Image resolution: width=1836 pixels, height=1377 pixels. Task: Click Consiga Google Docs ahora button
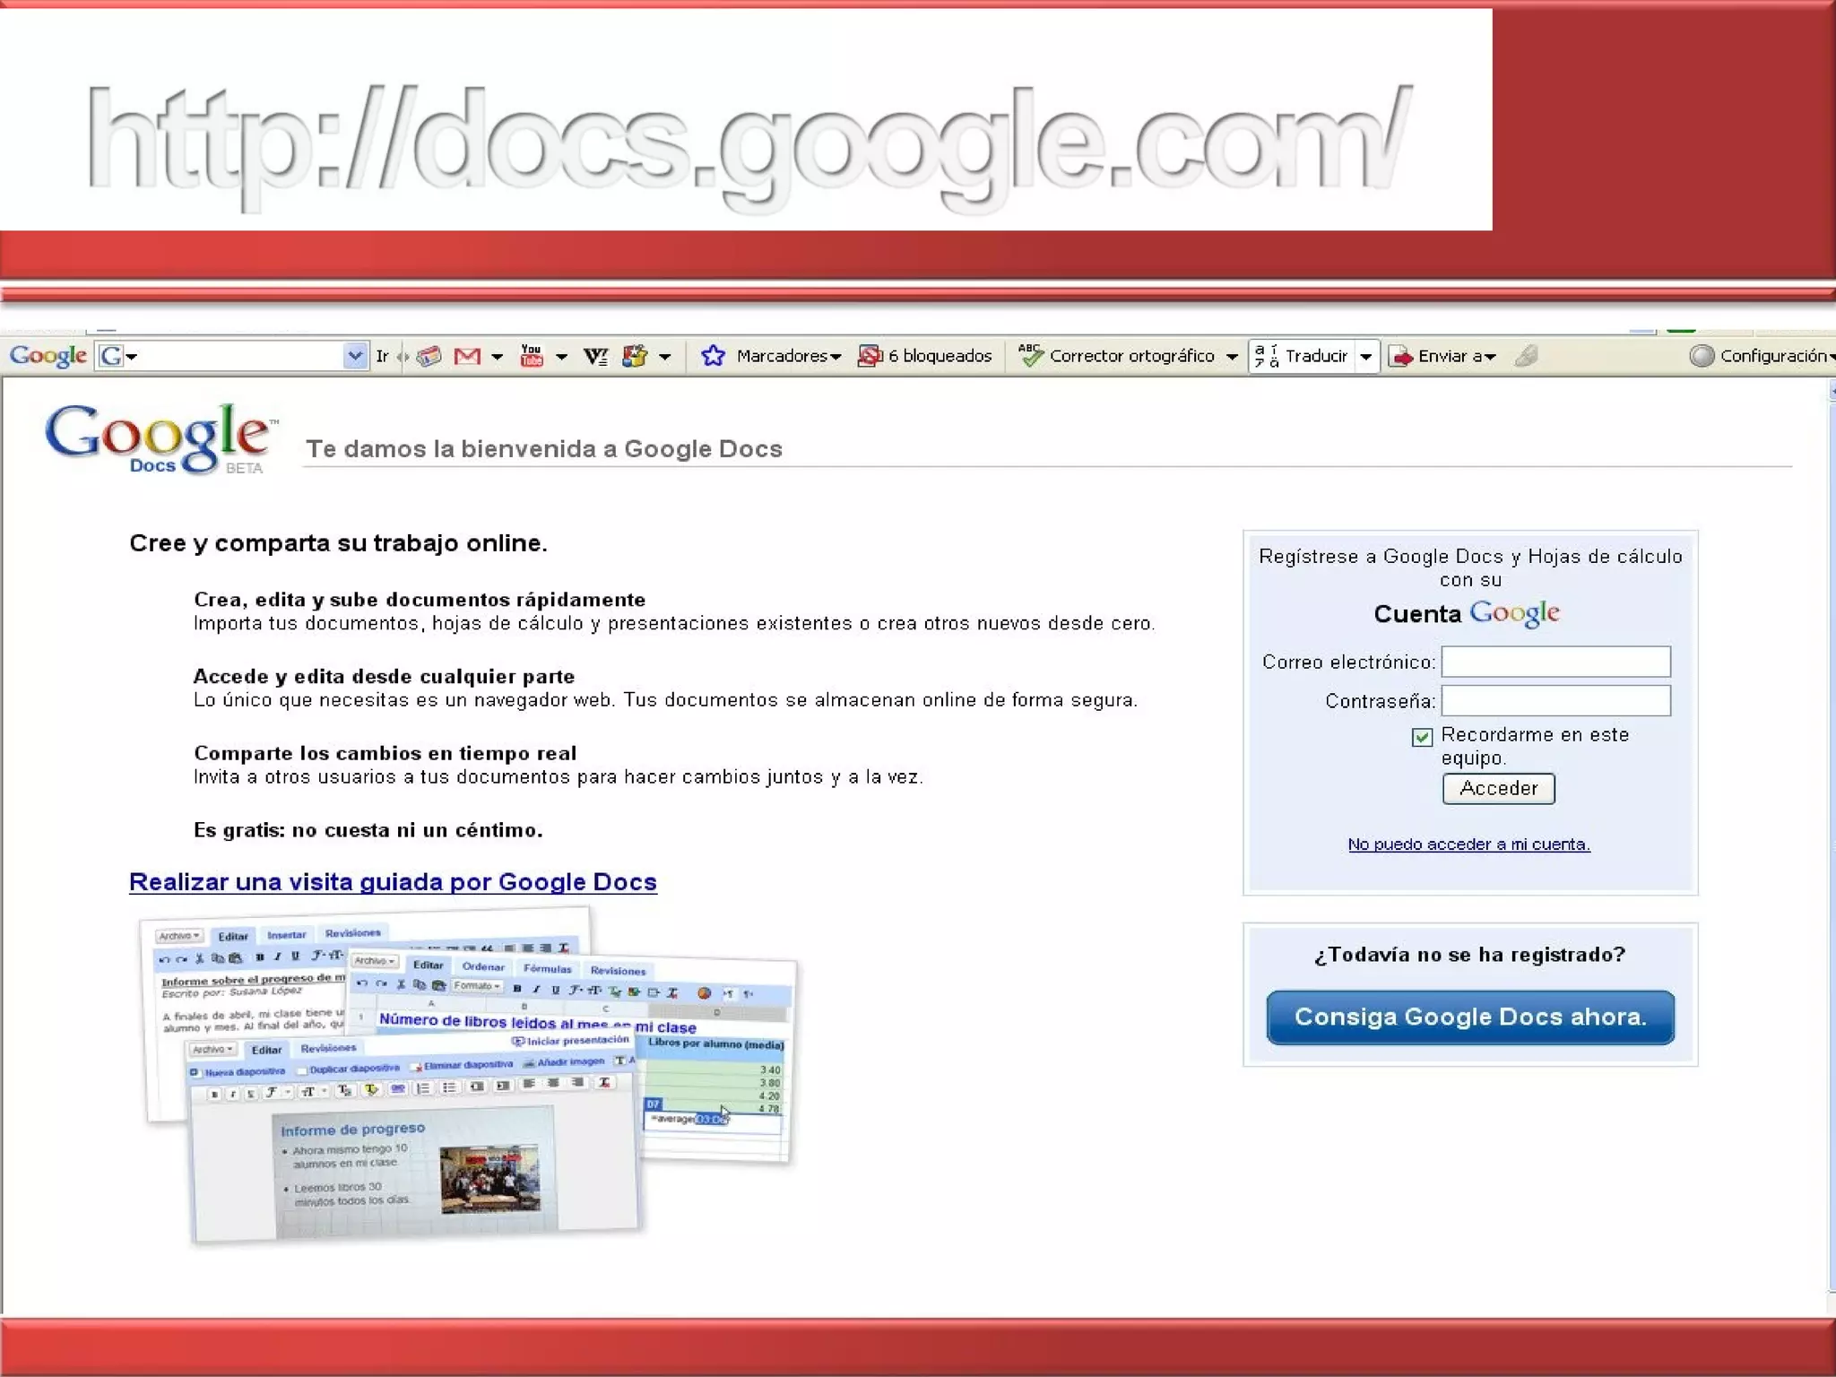[x=1470, y=1018]
